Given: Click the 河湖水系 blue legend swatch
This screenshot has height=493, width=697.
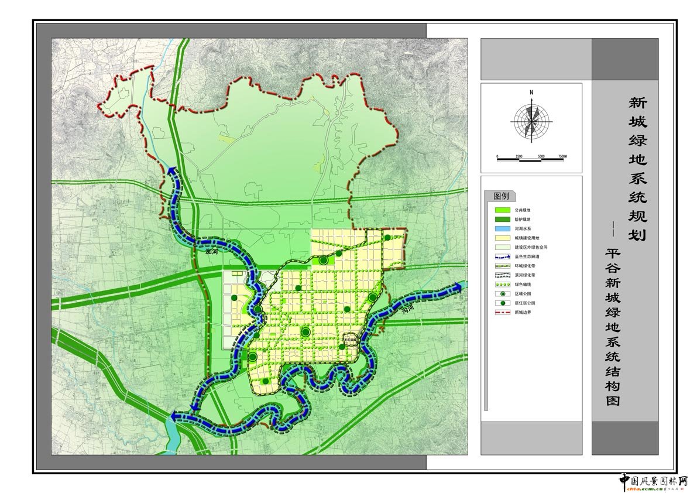Looking at the screenshot, I should click(503, 228).
